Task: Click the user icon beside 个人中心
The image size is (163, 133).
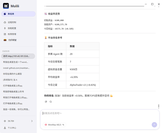Action: [x=5, y=128]
